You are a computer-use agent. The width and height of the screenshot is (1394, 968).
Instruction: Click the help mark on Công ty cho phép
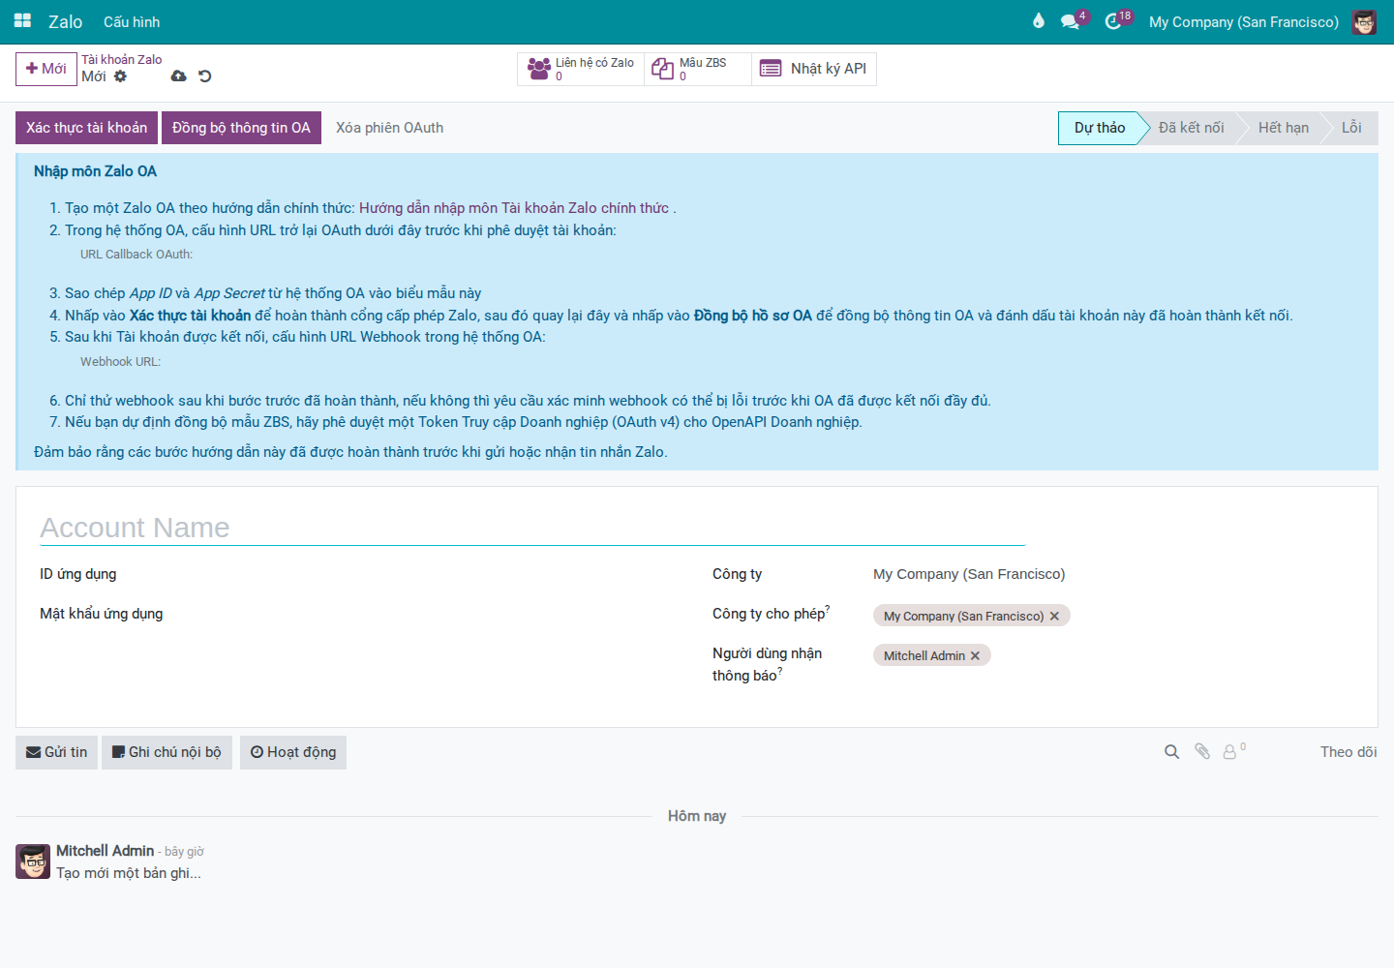tap(828, 609)
